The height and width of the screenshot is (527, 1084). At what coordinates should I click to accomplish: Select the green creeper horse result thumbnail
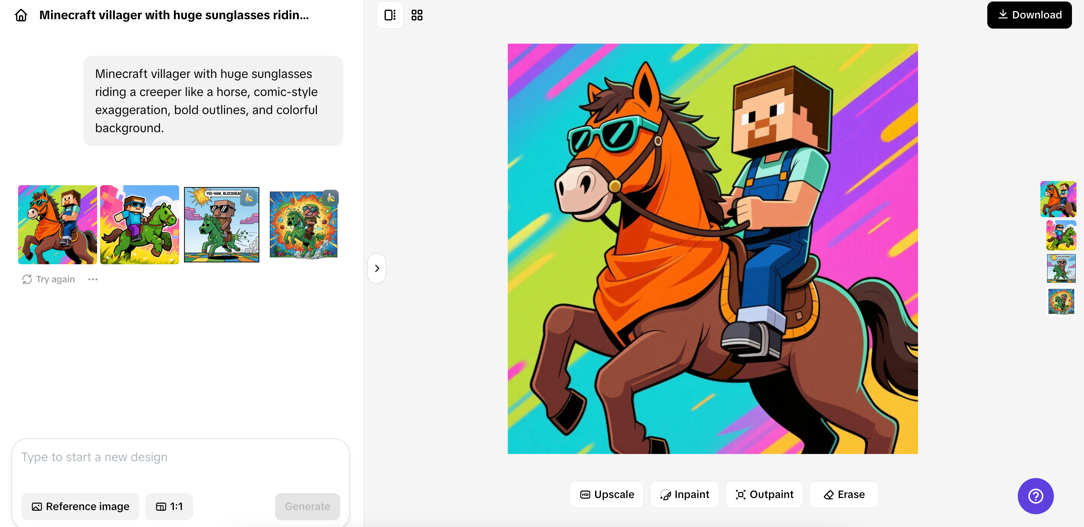[x=139, y=224]
